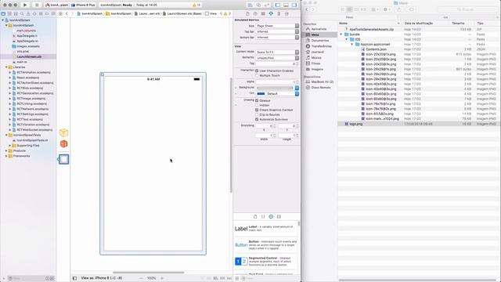Run the project with Xcode's play button

(25, 5)
